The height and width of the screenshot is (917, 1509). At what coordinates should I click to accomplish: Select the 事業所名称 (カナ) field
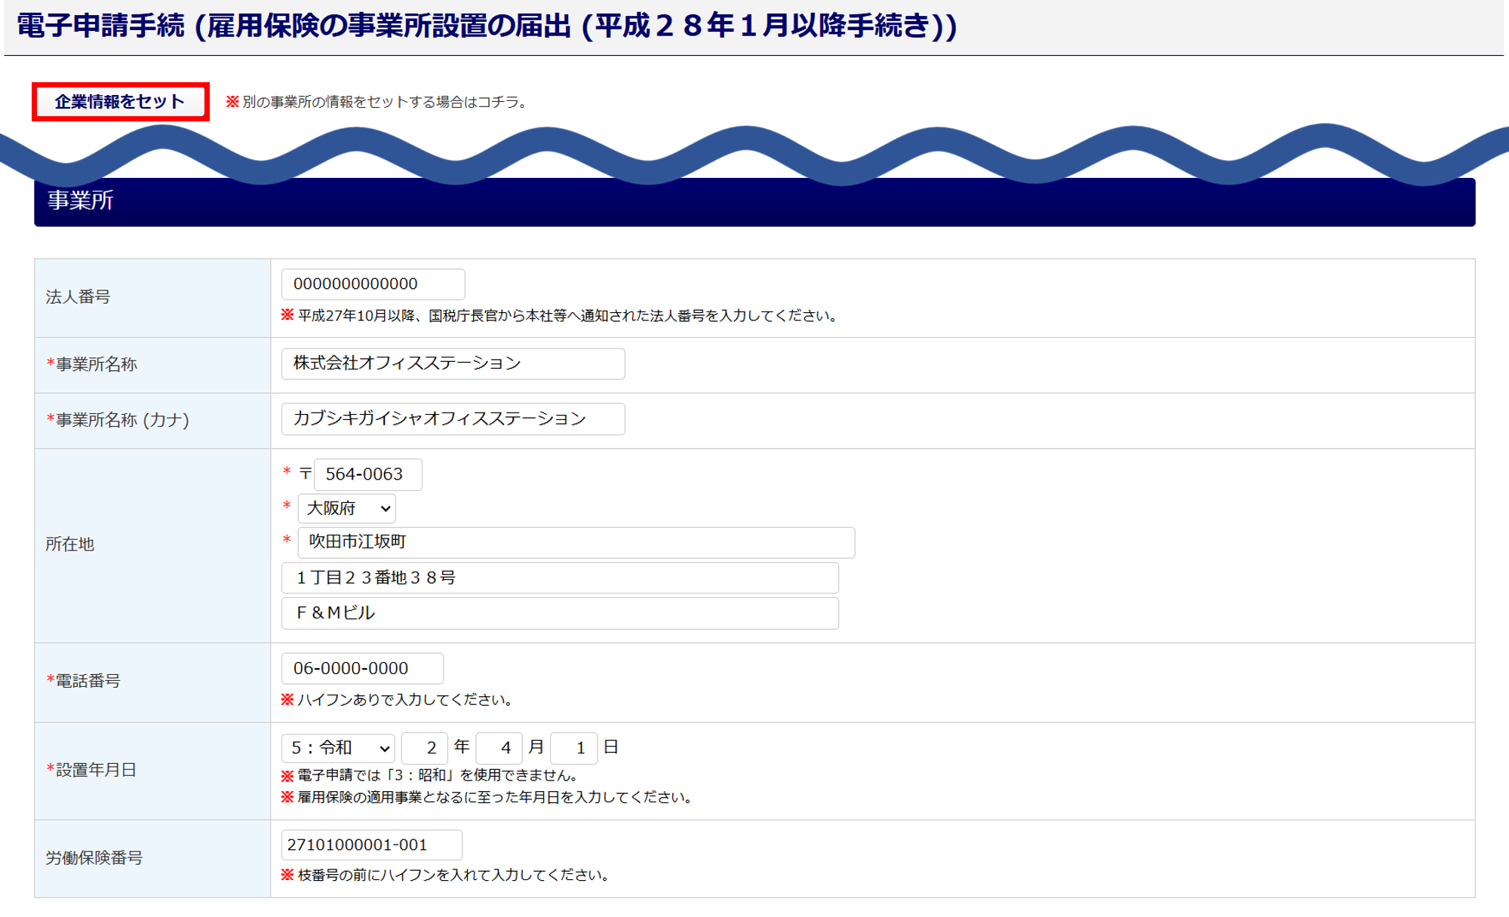[x=453, y=419]
